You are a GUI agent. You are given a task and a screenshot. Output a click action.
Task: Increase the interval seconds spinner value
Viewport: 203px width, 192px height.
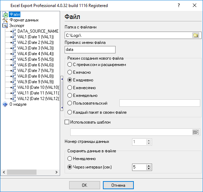(149, 166)
